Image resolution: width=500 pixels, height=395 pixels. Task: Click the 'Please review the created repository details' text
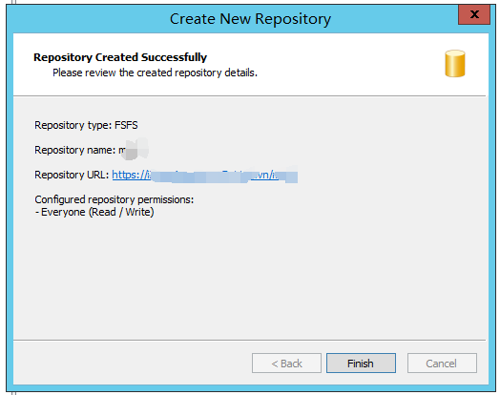(155, 73)
